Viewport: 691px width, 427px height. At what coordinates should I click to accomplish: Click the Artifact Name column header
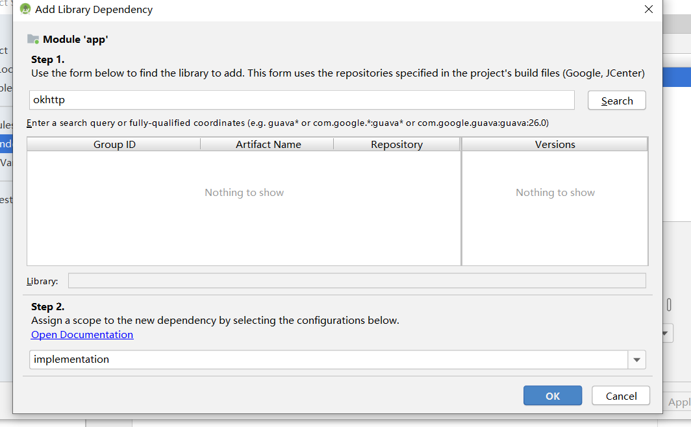click(268, 144)
